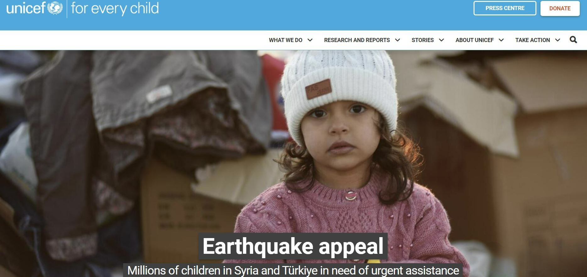
Task: Expand the Research and Reports chevron
Action: click(x=398, y=40)
